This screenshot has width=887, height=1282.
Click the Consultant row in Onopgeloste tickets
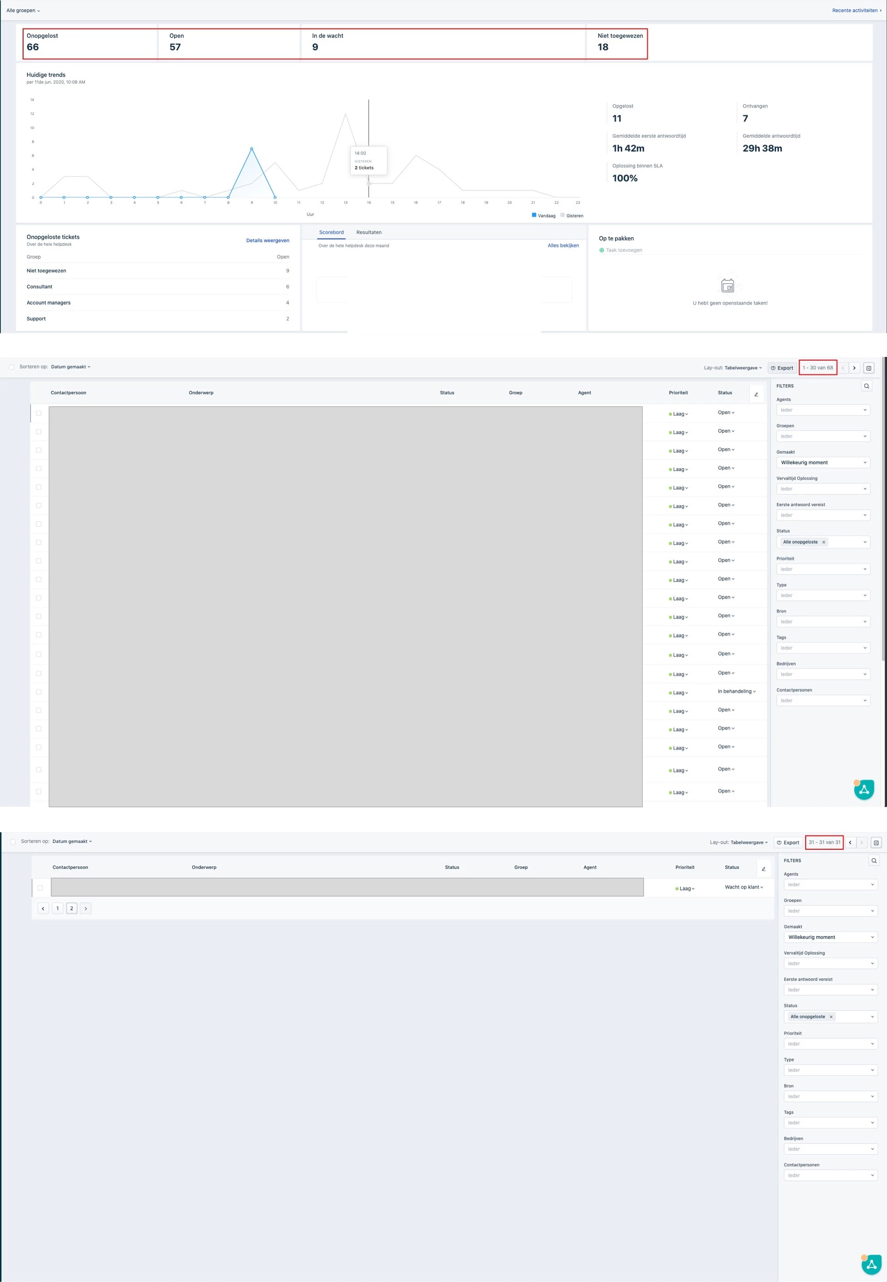(158, 287)
